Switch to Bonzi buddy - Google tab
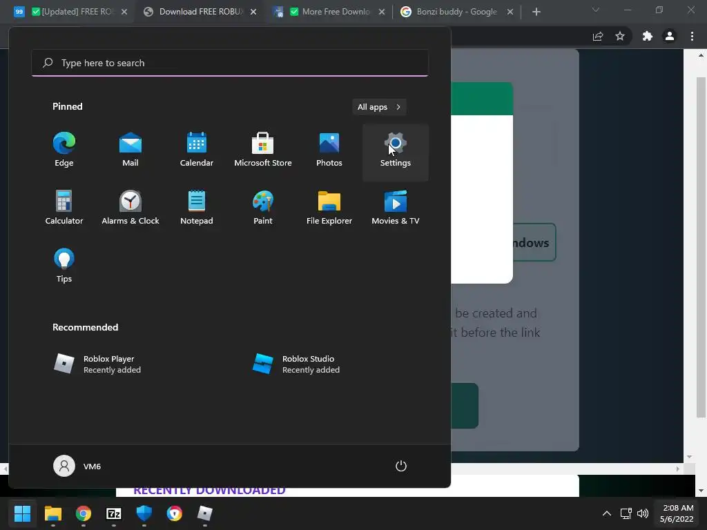 pyautogui.click(x=457, y=12)
